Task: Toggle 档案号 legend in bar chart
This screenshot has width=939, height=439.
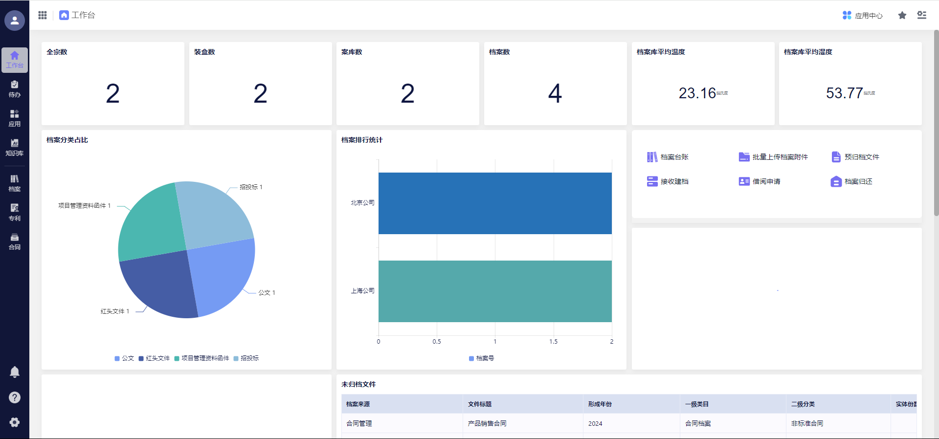Action: tap(482, 358)
